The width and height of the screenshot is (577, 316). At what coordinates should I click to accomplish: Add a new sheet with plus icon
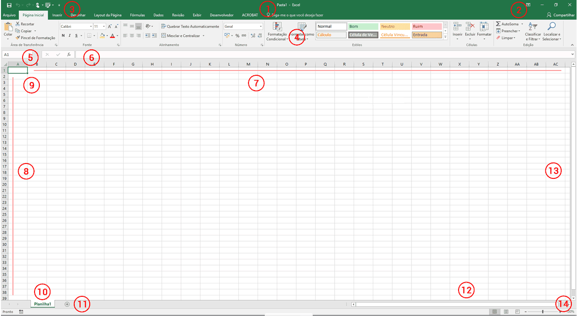(x=67, y=304)
